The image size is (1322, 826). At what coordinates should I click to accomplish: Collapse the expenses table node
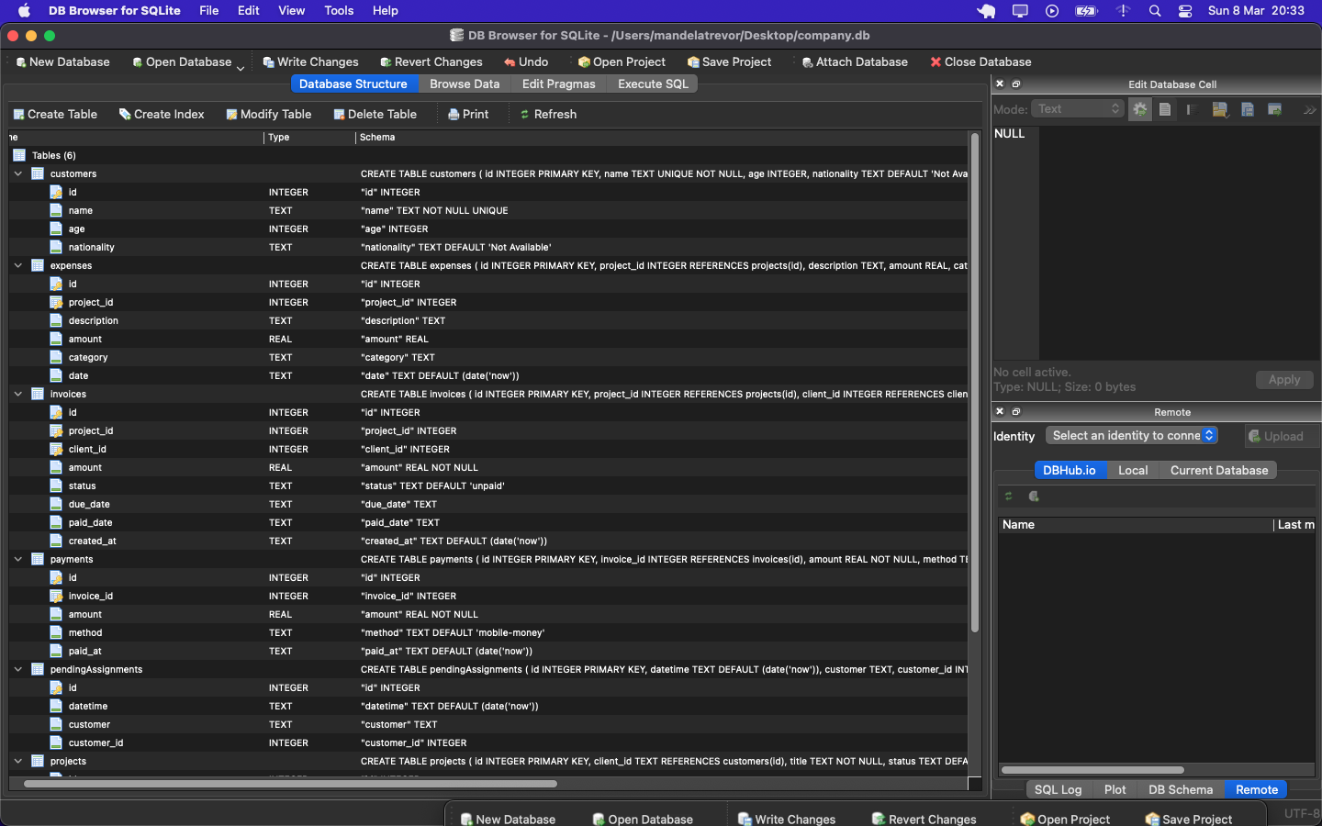[18, 265]
